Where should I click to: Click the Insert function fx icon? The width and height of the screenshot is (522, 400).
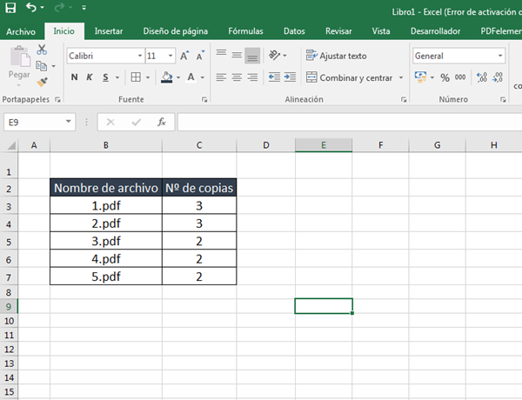[x=161, y=123]
